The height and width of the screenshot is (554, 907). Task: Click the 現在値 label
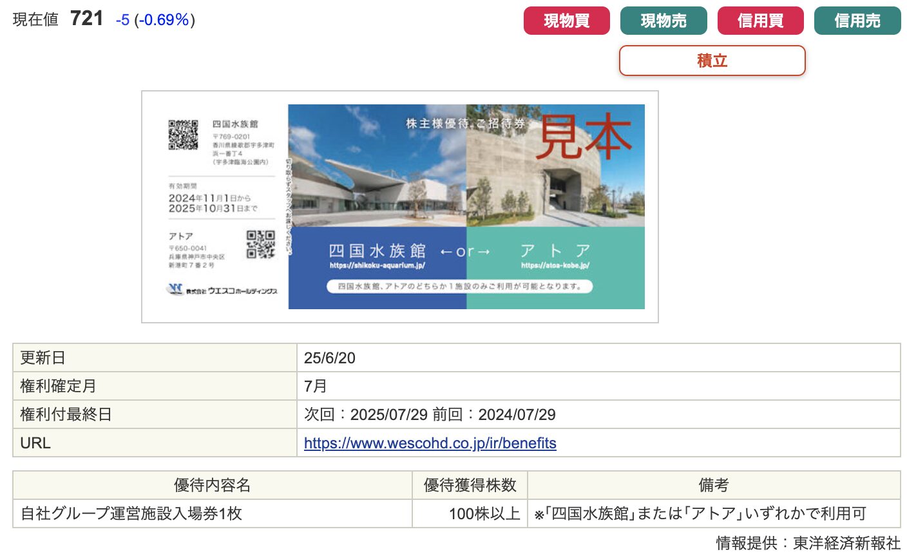tap(35, 20)
